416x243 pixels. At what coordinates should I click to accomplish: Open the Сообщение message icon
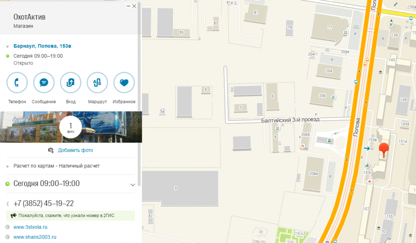pos(44,83)
